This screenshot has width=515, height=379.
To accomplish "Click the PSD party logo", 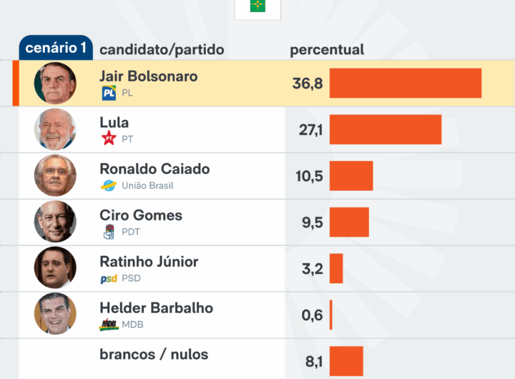I will pyautogui.click(x=109, y=279).
